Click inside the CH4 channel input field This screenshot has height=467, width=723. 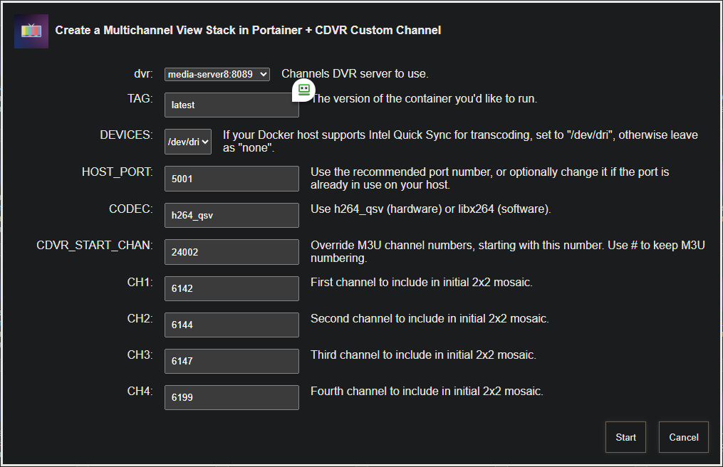[x=231, y=397]
